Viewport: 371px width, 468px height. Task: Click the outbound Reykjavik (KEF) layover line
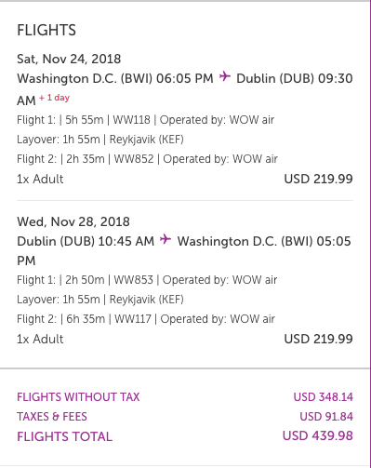coord(100,140)
